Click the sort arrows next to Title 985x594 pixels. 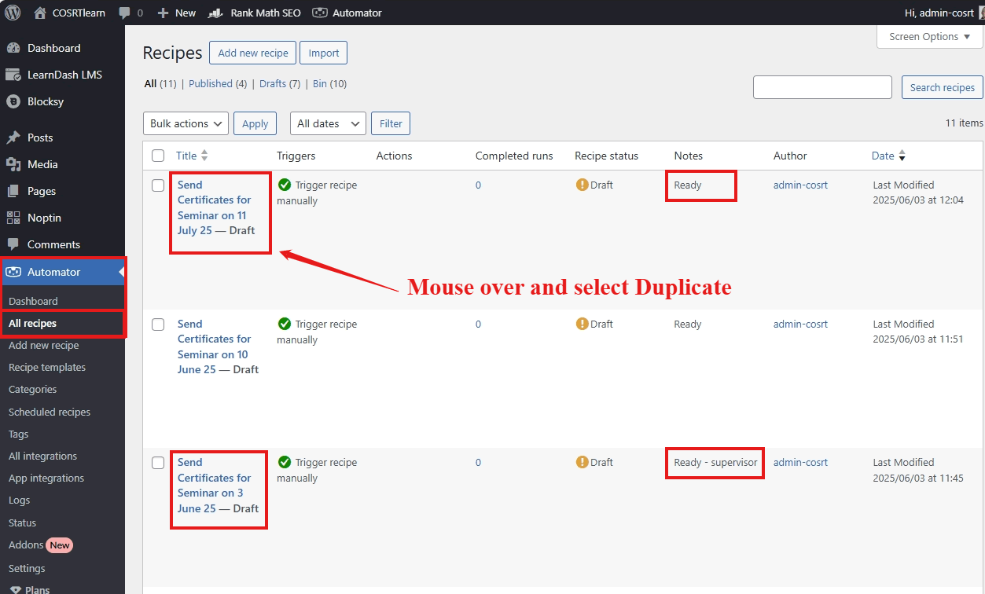(204, 156)
